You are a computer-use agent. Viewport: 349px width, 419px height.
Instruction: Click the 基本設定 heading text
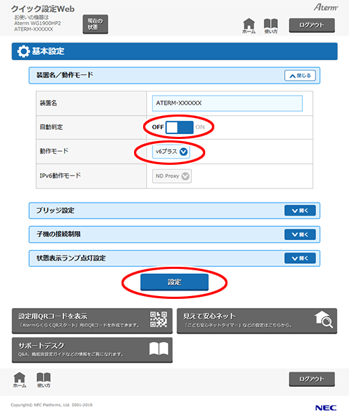[x=48, y=51]
